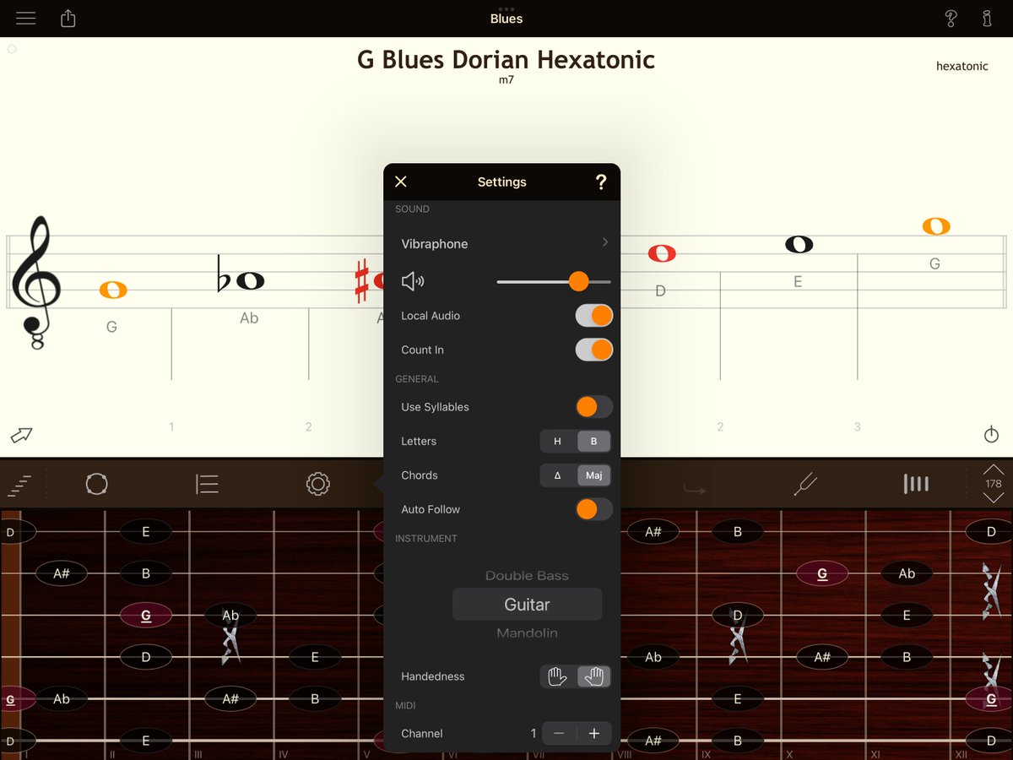Select Guitar in instrument picker

(527, 605)
